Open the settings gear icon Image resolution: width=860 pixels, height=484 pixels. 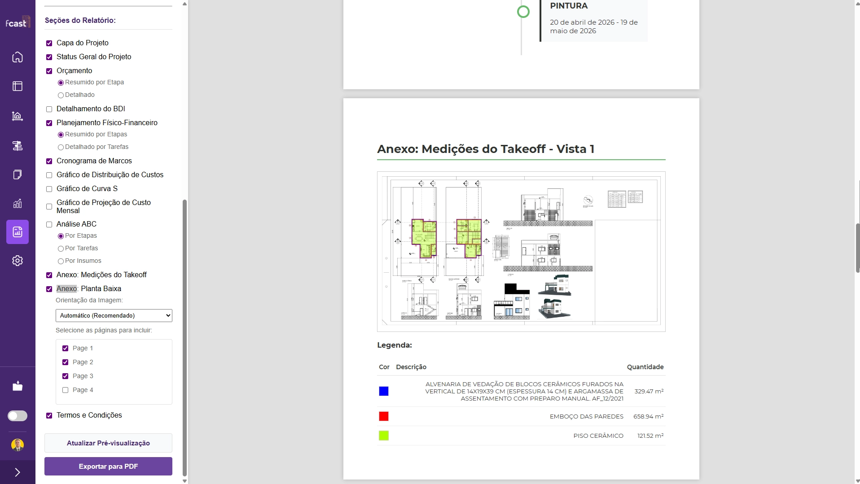click(x=18, y=261)
